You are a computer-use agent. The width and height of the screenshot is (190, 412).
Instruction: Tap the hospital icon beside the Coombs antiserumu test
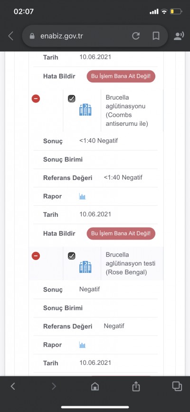85,110
